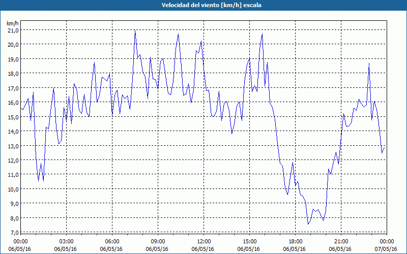
Task: Select the 9,0 value on the Y axis
Action: click(x=14, y=204)
